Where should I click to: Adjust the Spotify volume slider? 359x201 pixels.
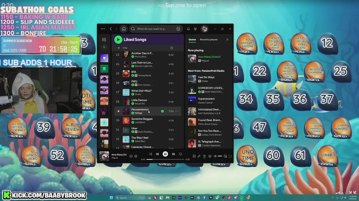pos(220,156)
